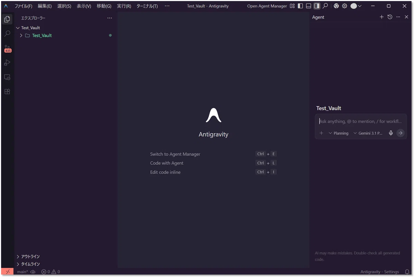Click Open Agent Manager button

(267, 6)
